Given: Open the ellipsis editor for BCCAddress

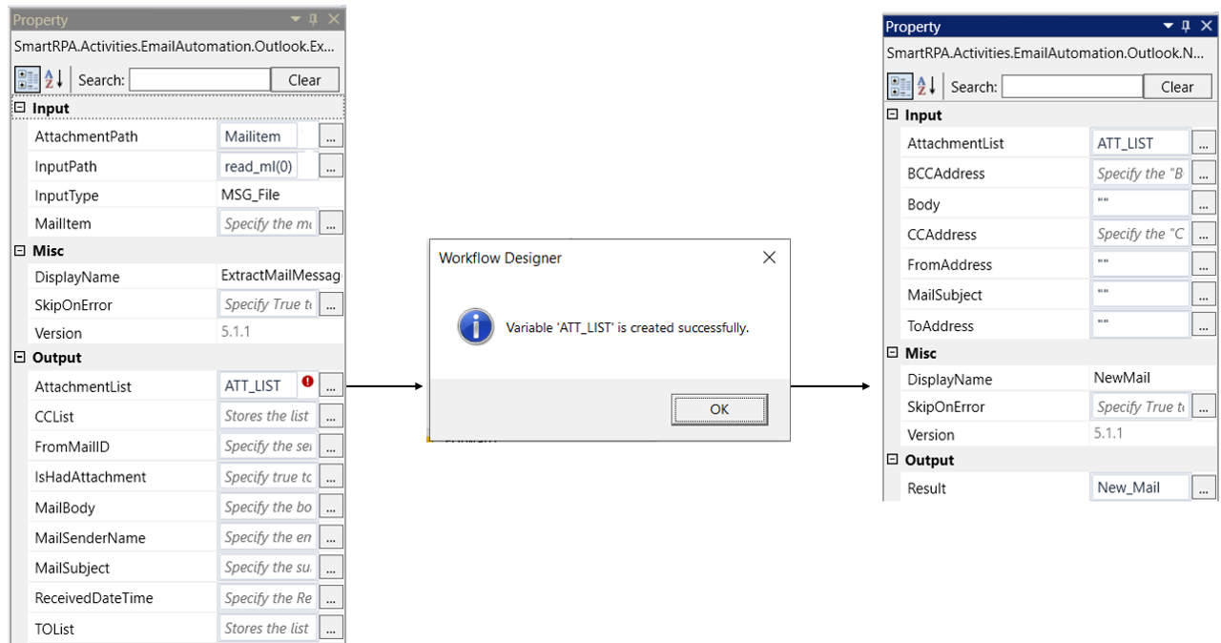Looking at the screenshot, I should [x=1203, y=174].
